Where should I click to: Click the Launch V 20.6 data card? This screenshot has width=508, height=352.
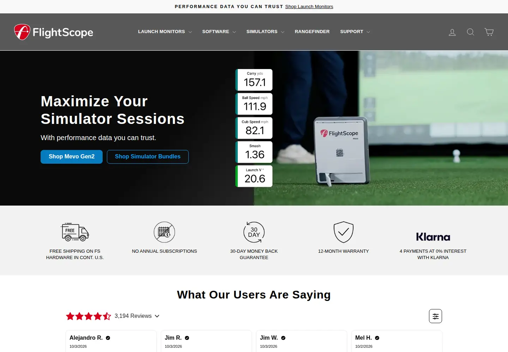point(254,176)
